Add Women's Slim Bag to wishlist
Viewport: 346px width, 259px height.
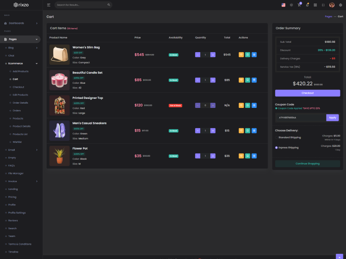[x=241, y=55]
